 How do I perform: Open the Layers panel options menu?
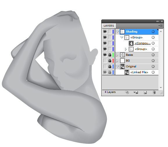point(160,26)
